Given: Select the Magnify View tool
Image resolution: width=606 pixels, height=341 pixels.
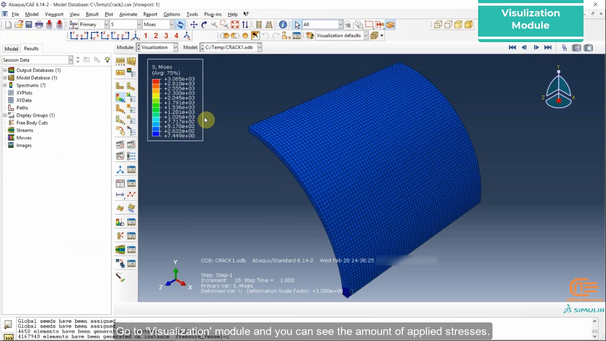Looking at the screenshot, I should point(214,24).
